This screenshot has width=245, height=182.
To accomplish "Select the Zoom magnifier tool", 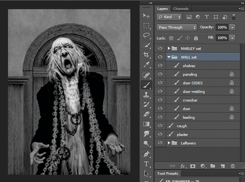I will (146, 143).
